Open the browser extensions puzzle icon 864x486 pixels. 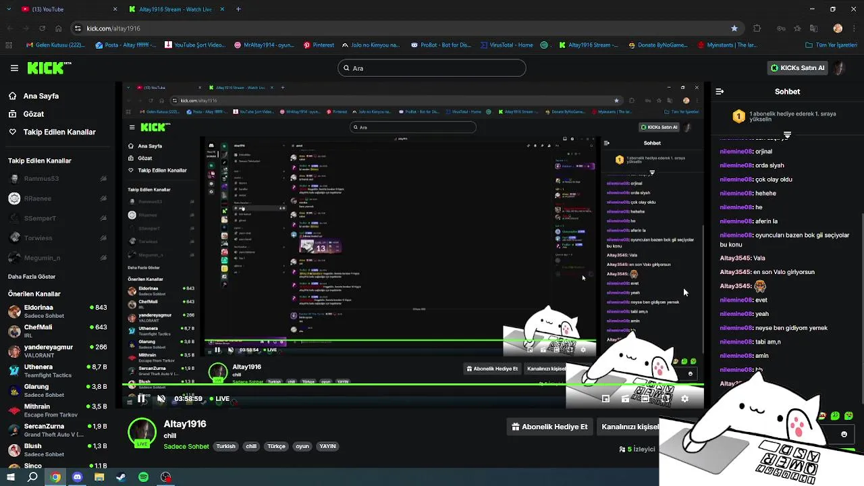click(x=757, y=28)
